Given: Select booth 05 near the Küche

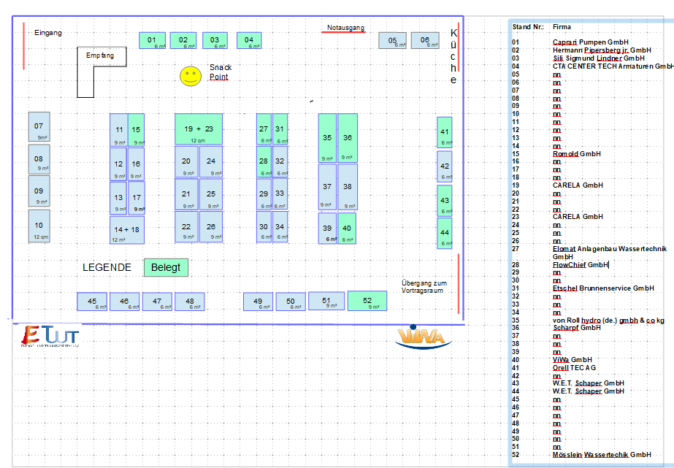Looking at the screenshot, I should click(392, 40).
